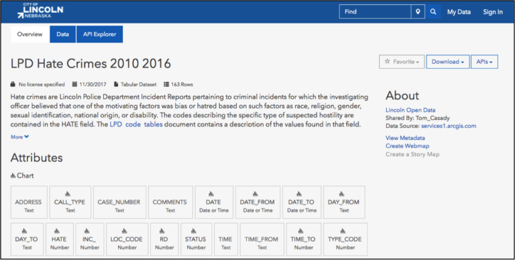Click the chart icon on DATE_FROM attribute
The image size is (515, 260).
255,194
